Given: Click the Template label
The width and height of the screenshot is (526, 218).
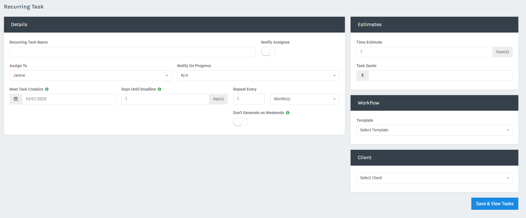Looking at the screenshot, I should pyautogui.click(x=365, y=120).
